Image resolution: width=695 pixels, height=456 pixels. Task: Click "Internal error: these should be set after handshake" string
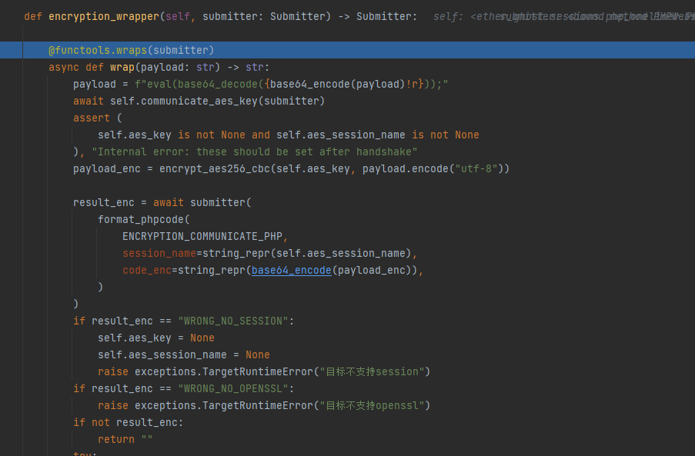tap(255, 151)
